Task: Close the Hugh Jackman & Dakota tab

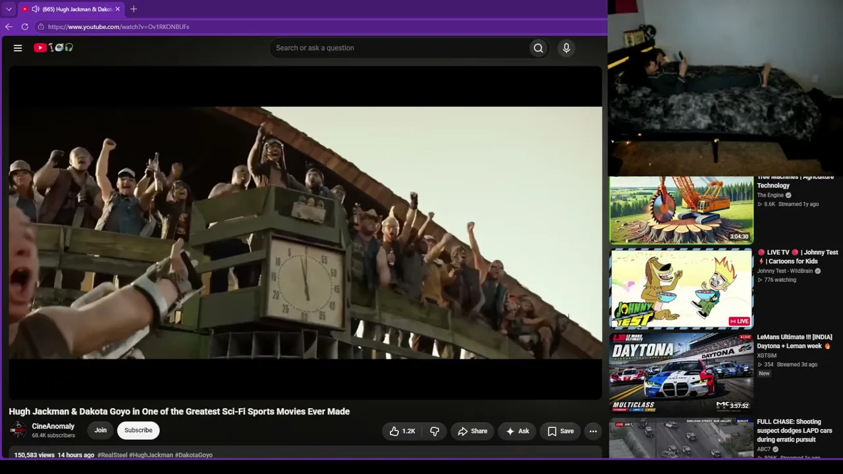Action: [x=117, y=9]
